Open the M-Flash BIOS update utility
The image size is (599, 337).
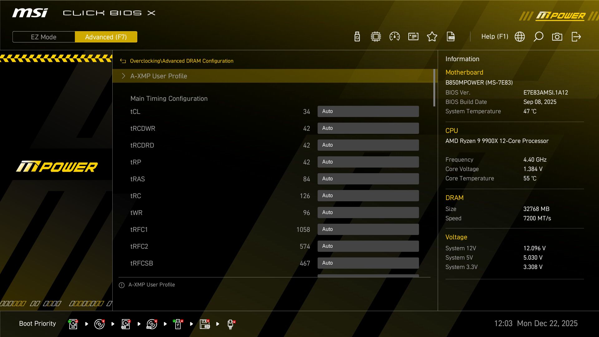[x=357, y=37]
